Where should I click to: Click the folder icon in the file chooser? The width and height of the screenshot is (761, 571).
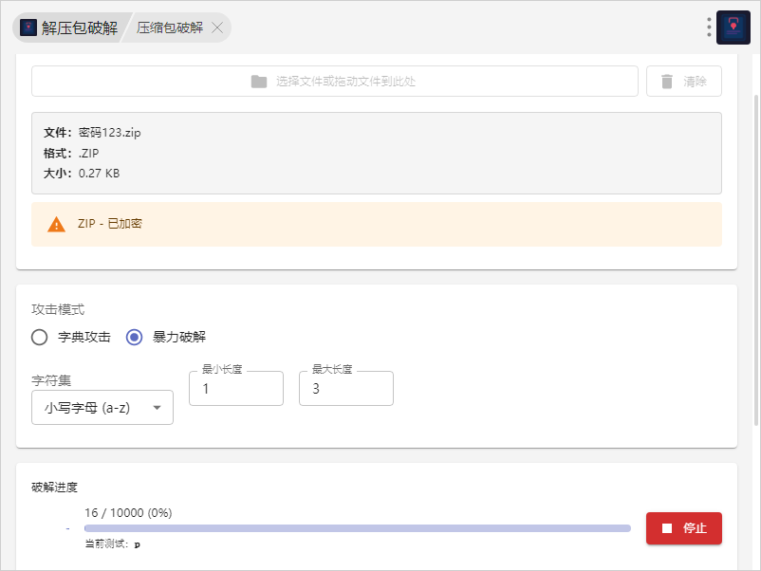(259, 82)
